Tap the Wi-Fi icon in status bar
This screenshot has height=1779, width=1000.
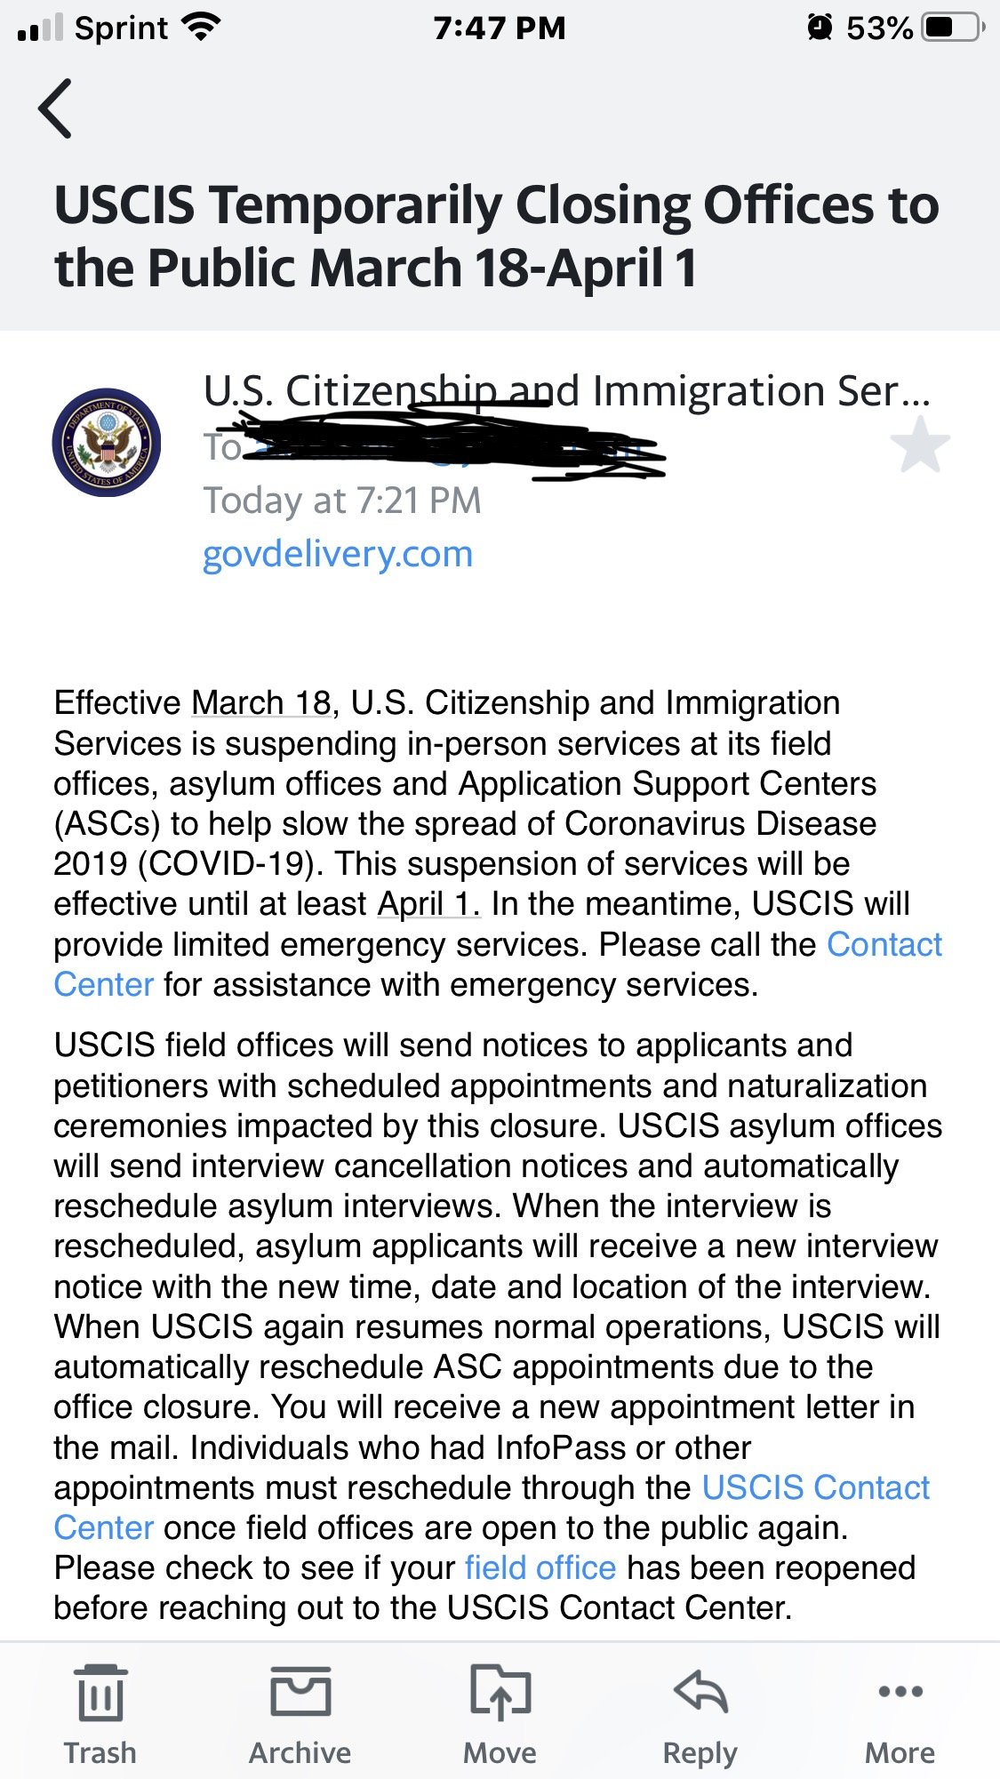[x=201, y=28]
